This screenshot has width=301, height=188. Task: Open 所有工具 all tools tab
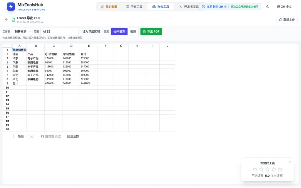(134, 6)
